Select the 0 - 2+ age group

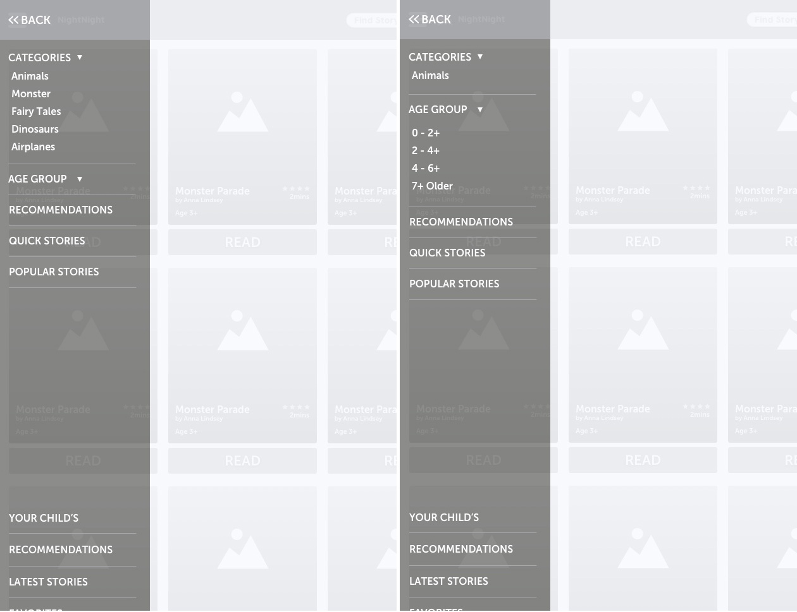(x=426, y=133)
